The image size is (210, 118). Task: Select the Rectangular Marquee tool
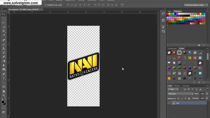(4, 18)
